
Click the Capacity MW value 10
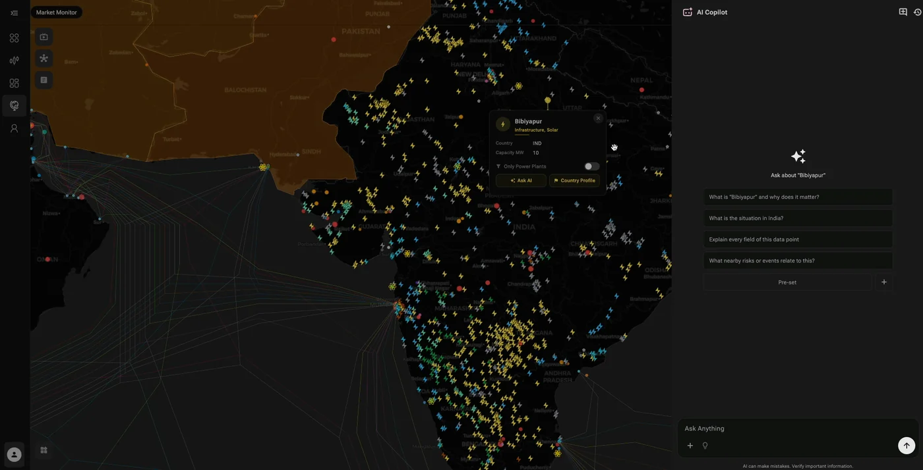tap(535, 153)
